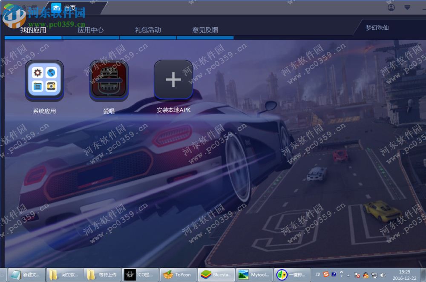Open the 系统应用 system apps folder
Image resolution: width=426 pixels, height=282 pixels.
pyautogui.click(x=44, y=81)
